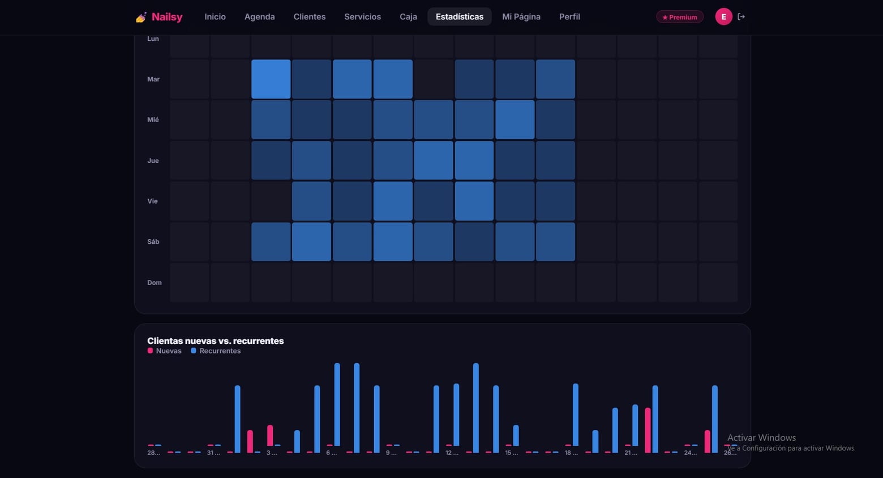Image resolution: width=883 pixels, height=478 pixels.
Task: Click the pink Nuevas legend swatch
Action: pyautogui.click(x=150, y=351)
